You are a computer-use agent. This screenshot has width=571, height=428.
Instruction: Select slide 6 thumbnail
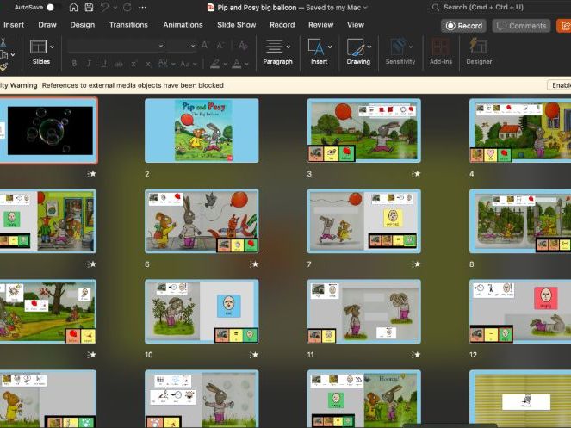tap(202, 221)
